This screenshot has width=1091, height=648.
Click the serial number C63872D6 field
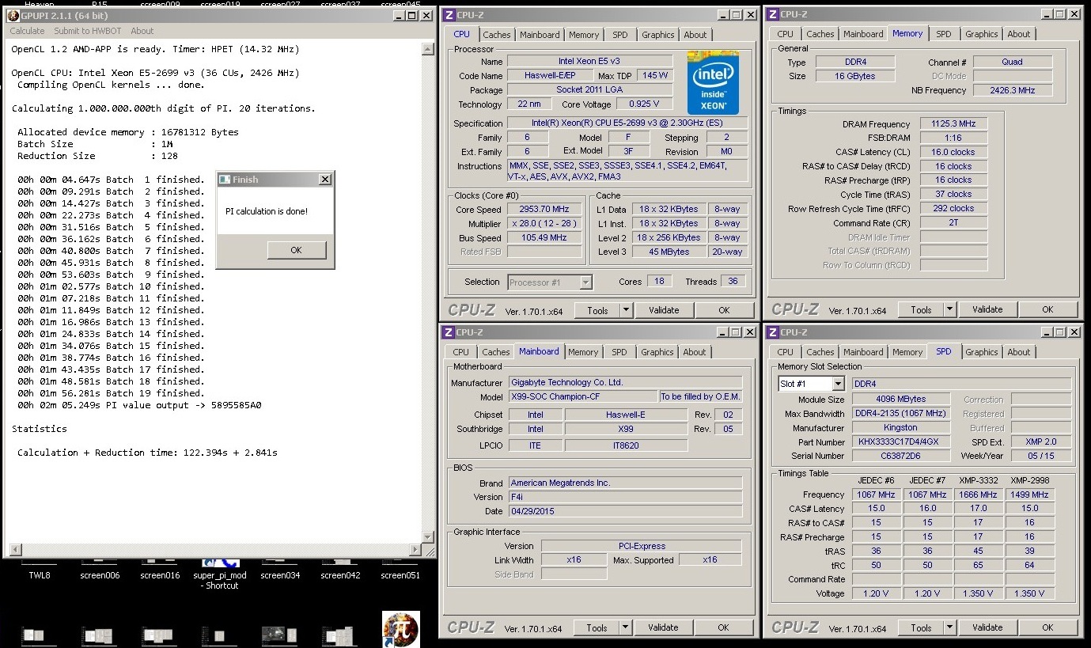click(901, 456)
